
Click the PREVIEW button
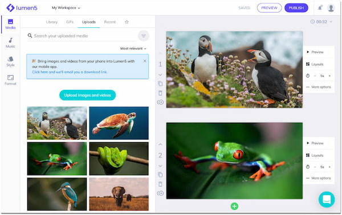click(270, 8)
